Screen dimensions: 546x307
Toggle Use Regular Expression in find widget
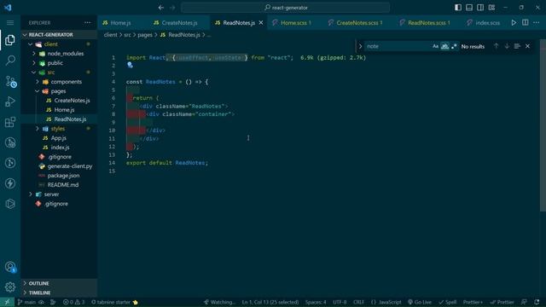[x=454, y=46]
